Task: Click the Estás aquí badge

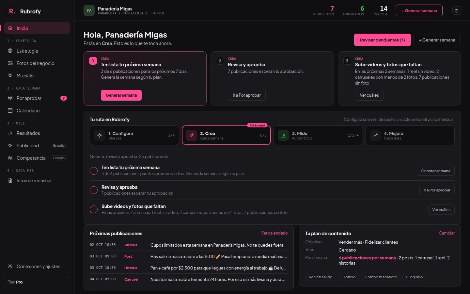Action: coord(257,125)
